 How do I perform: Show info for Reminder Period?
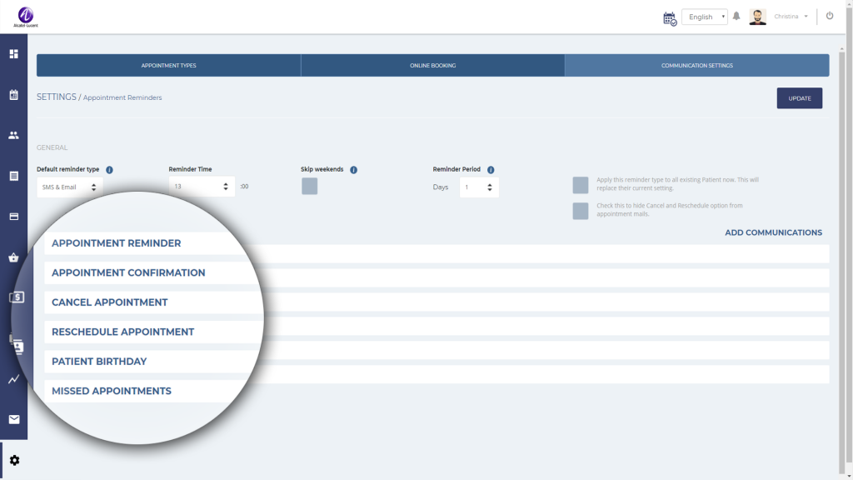pos(491,170)
